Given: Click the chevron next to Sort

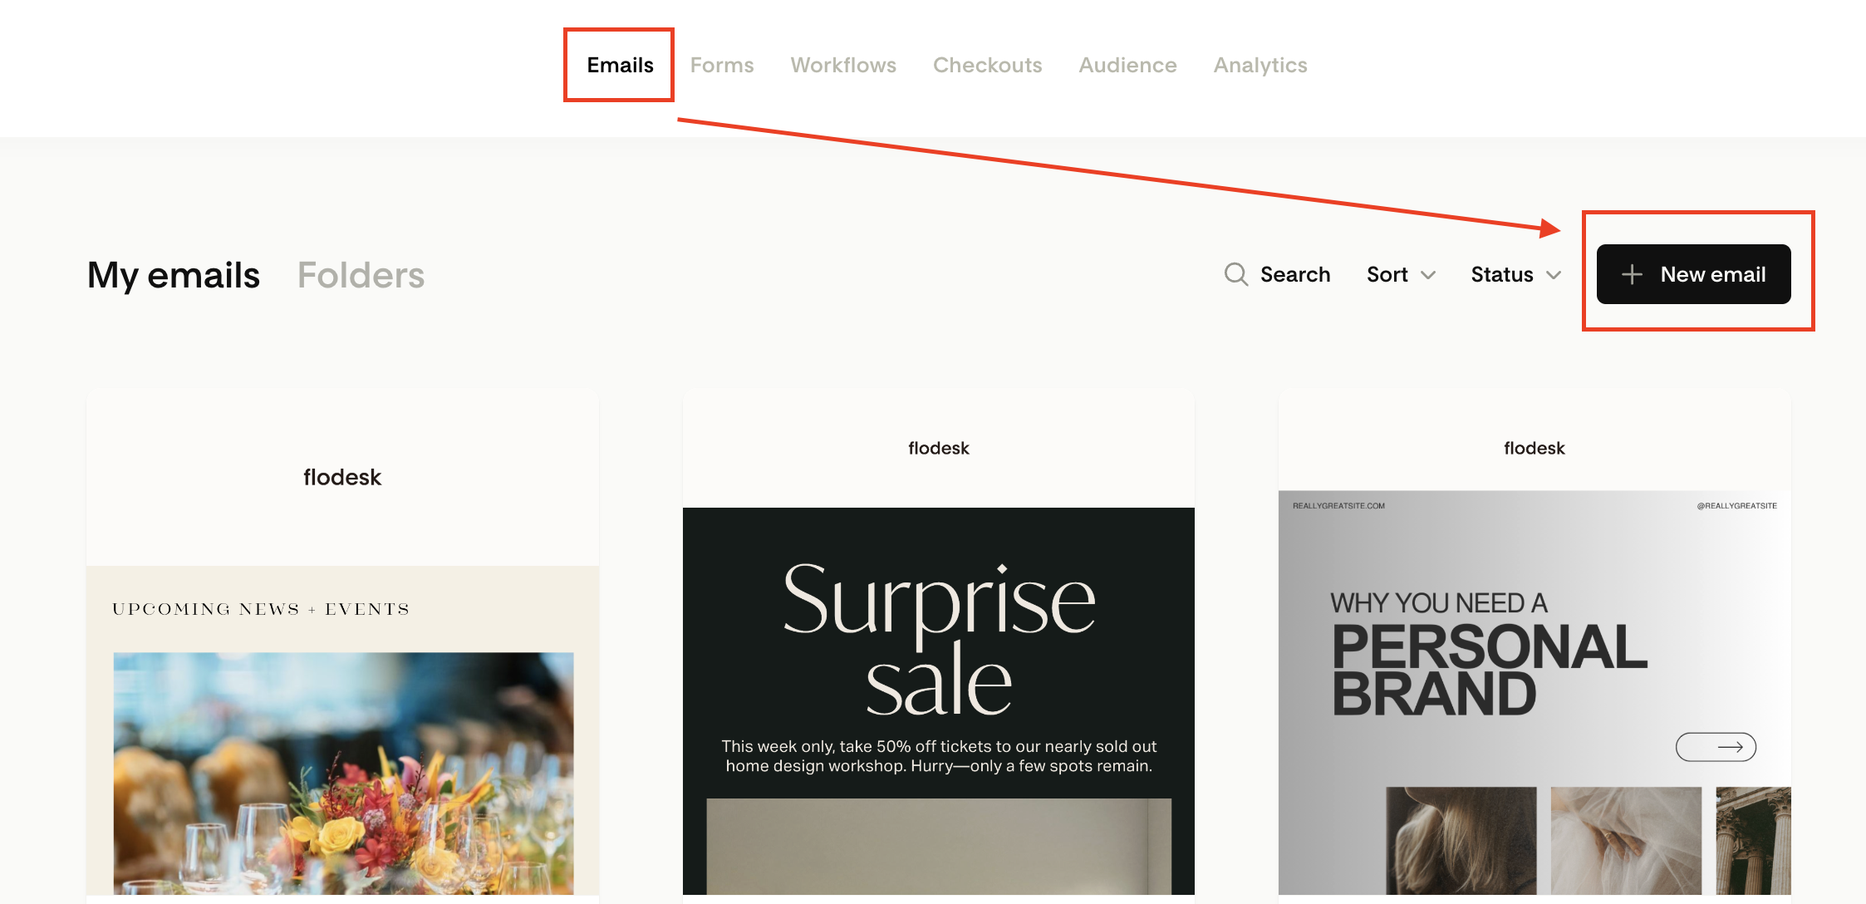Looking at the screenshot, I should coord(1428,275).
